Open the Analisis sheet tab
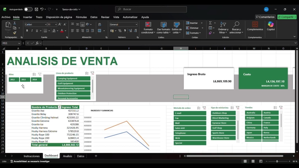Viewport: 299px width, 168px height. (x=68, y=156)
